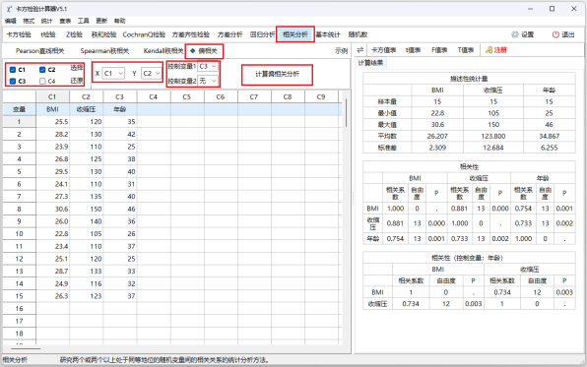The image size is (587, 367).
Task: Open the 控制变量2 dropdown
Action: click(208, 81)
